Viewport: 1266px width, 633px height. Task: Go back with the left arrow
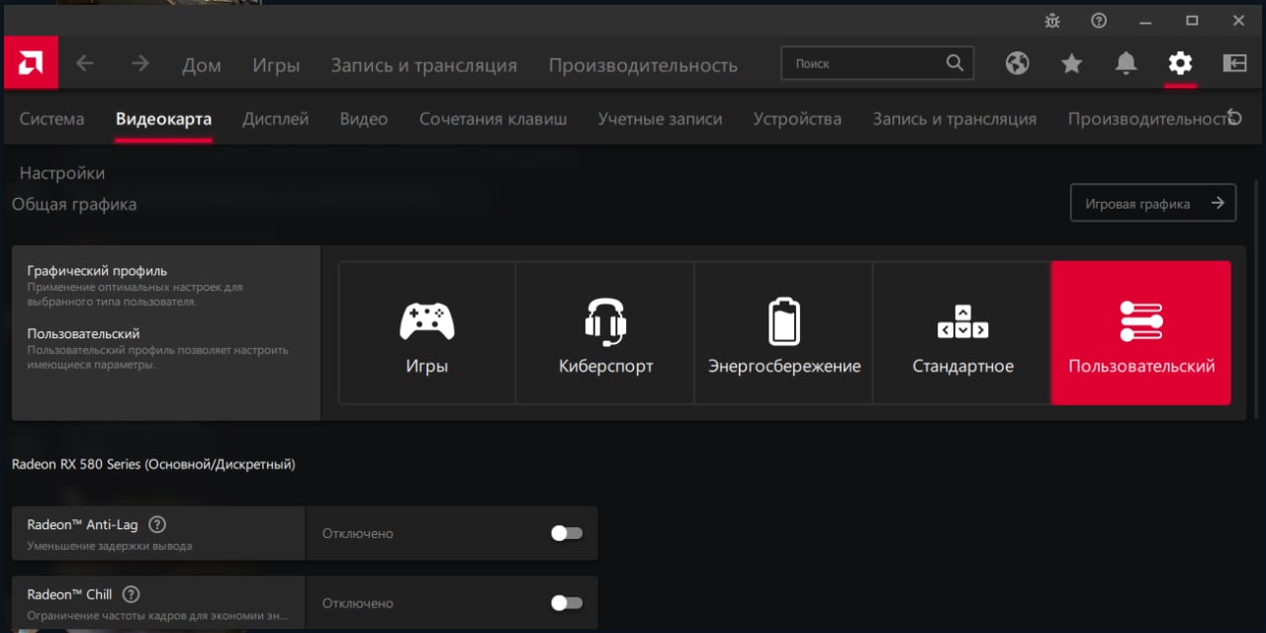(85, 63)
